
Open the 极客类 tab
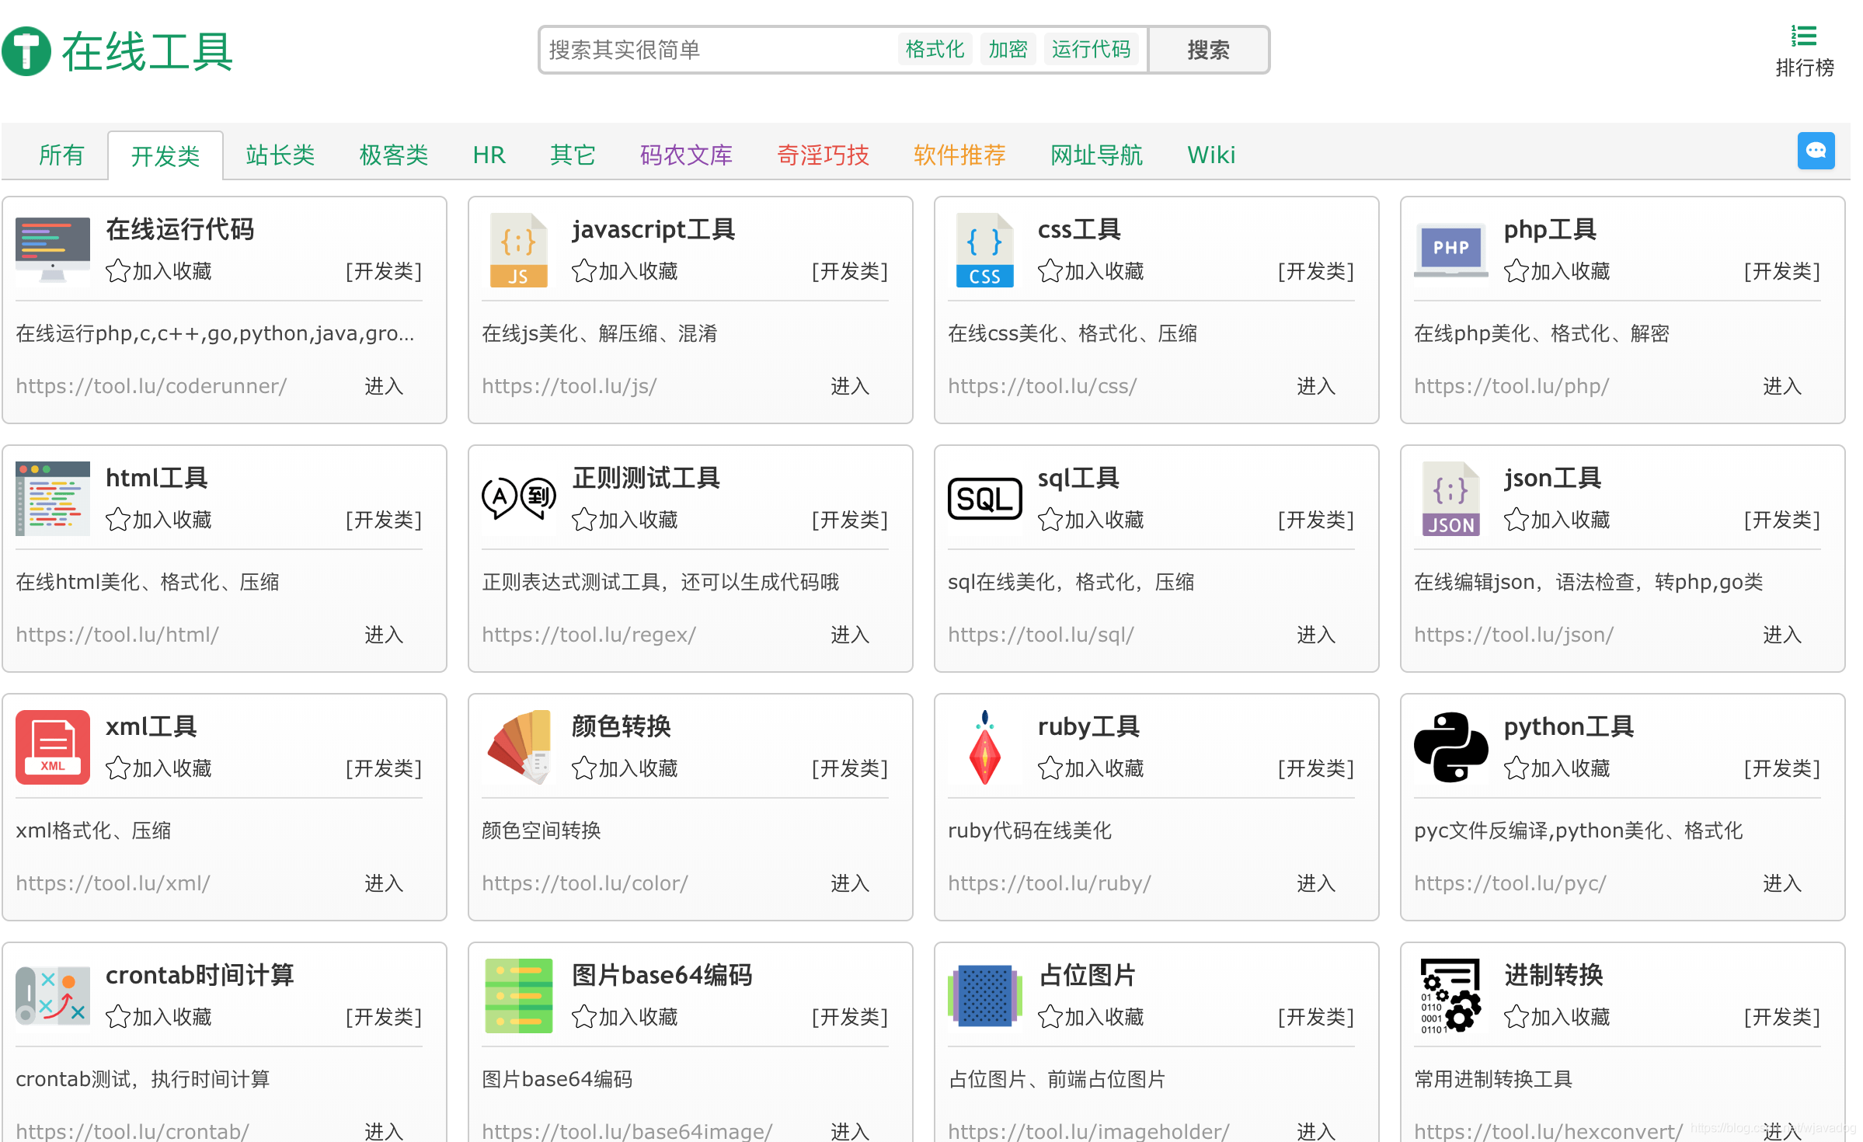(394, 155)
